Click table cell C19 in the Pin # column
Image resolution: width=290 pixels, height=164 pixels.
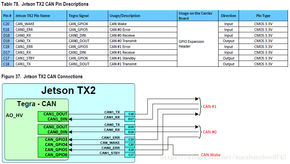pos(7,47)
